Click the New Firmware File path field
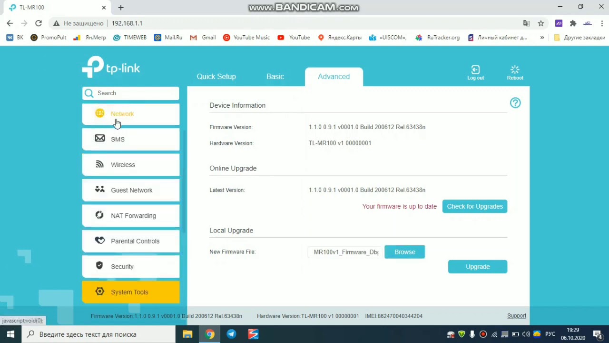This screenshot has height=343, width=609. (345, 252)
